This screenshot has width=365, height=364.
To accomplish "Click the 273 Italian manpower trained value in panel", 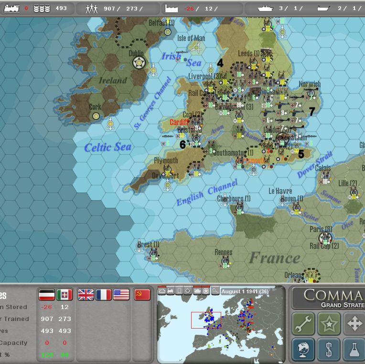I will [x=64, y=319].
